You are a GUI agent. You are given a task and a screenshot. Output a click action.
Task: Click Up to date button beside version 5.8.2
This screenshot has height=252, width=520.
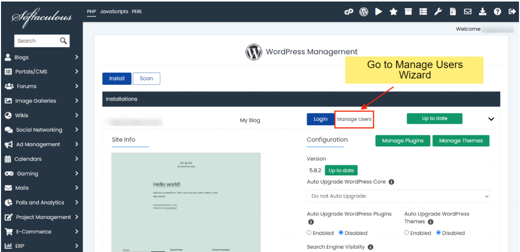tap(341, 170)
